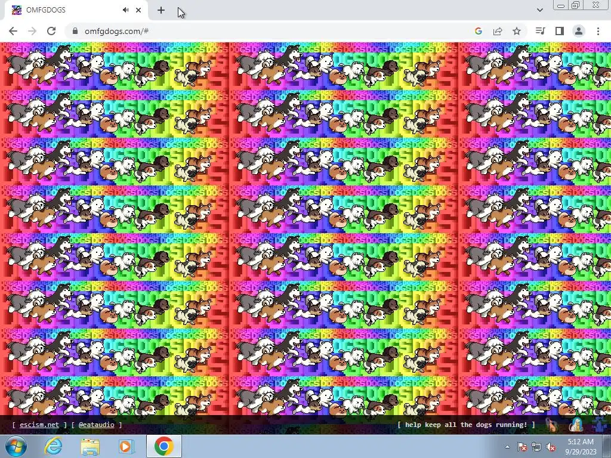
Task: Click the orange-brown dog icon in footer
Action: (551, 425)
